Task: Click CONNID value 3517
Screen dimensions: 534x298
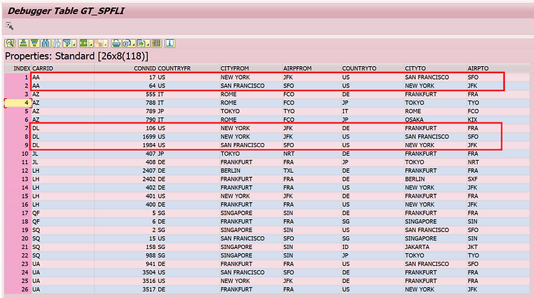Action: tap(150, 289)
